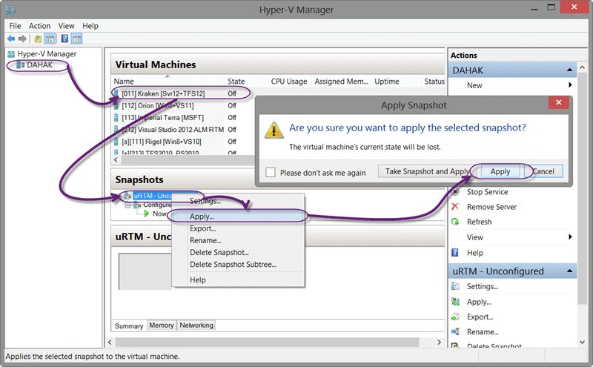Image resolution: width=593 pixels, height=367 pixels.
Task: Click the Help icon in DAHAK actions
Action: 455,253
